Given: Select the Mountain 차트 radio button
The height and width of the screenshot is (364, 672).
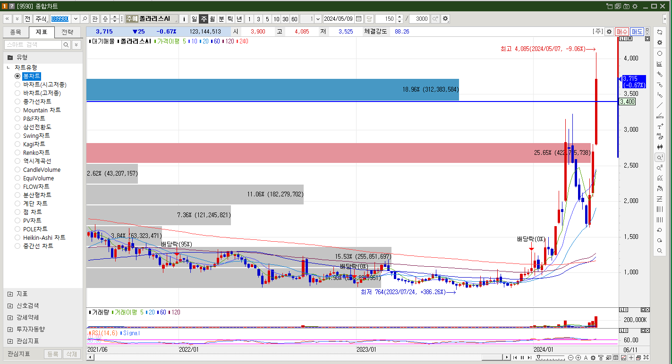Looking at the screenshot, I should coord(17,110).
